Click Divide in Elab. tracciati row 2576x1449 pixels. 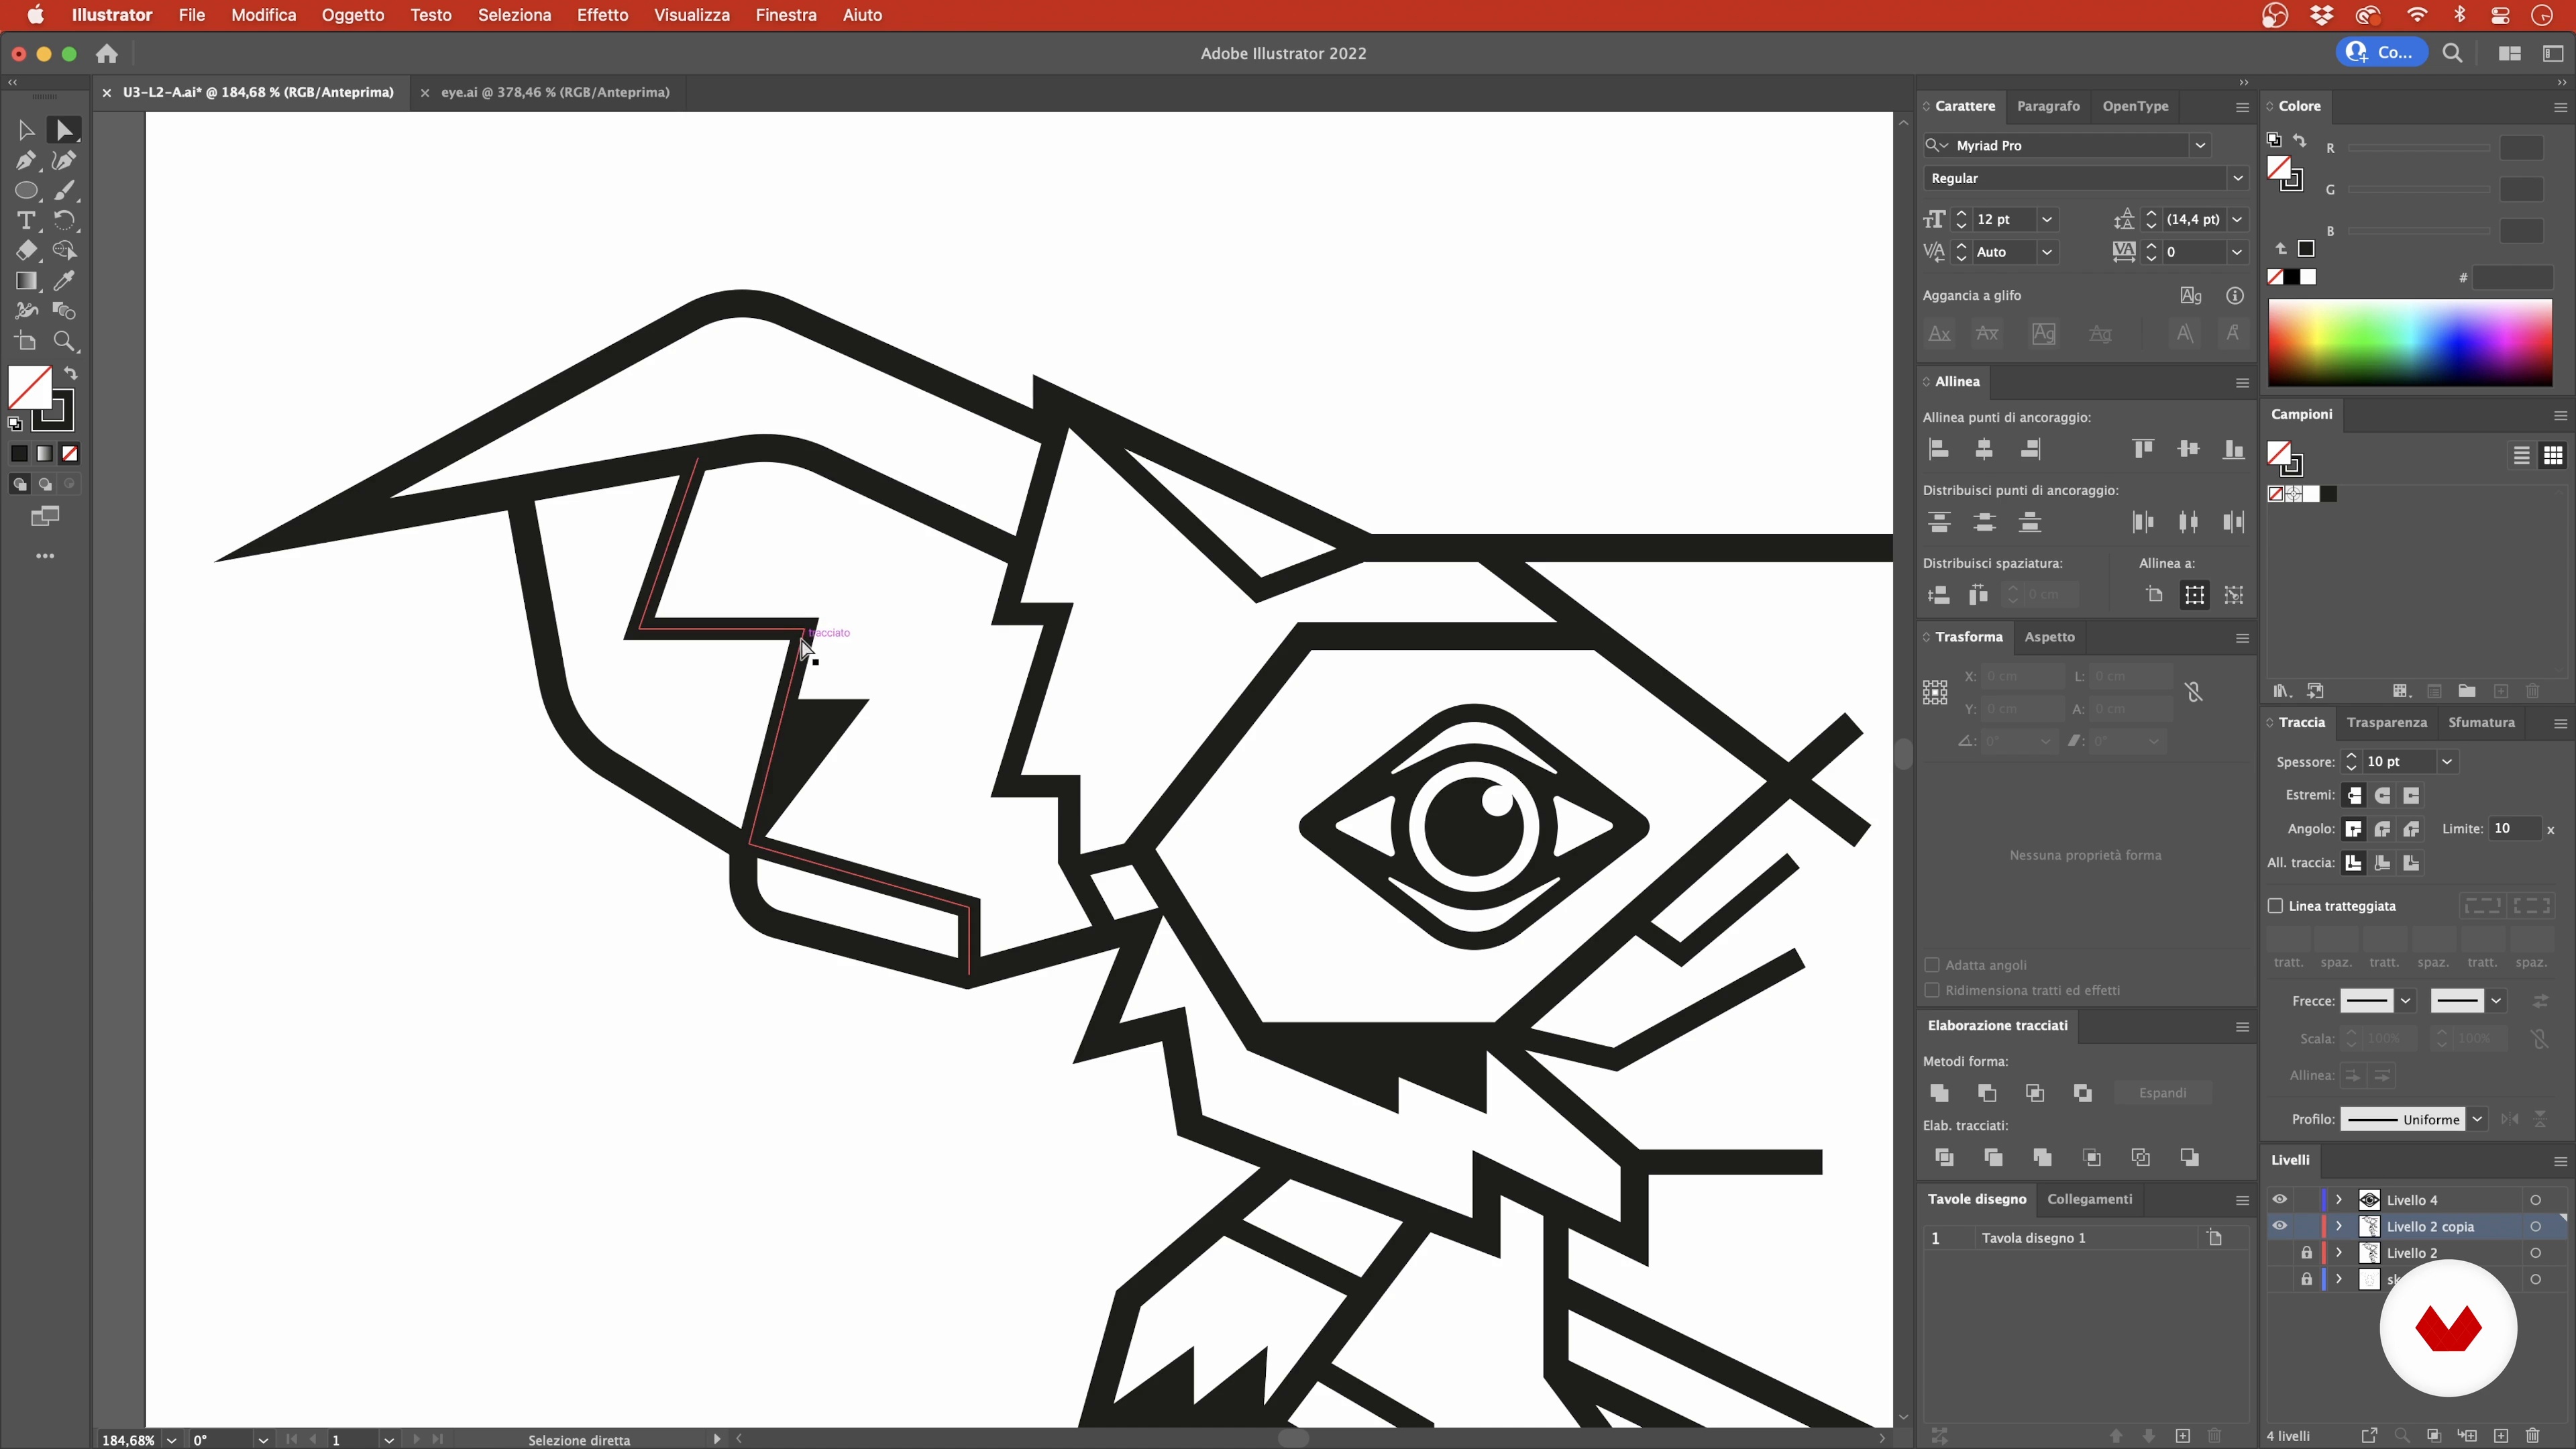1944,1157
